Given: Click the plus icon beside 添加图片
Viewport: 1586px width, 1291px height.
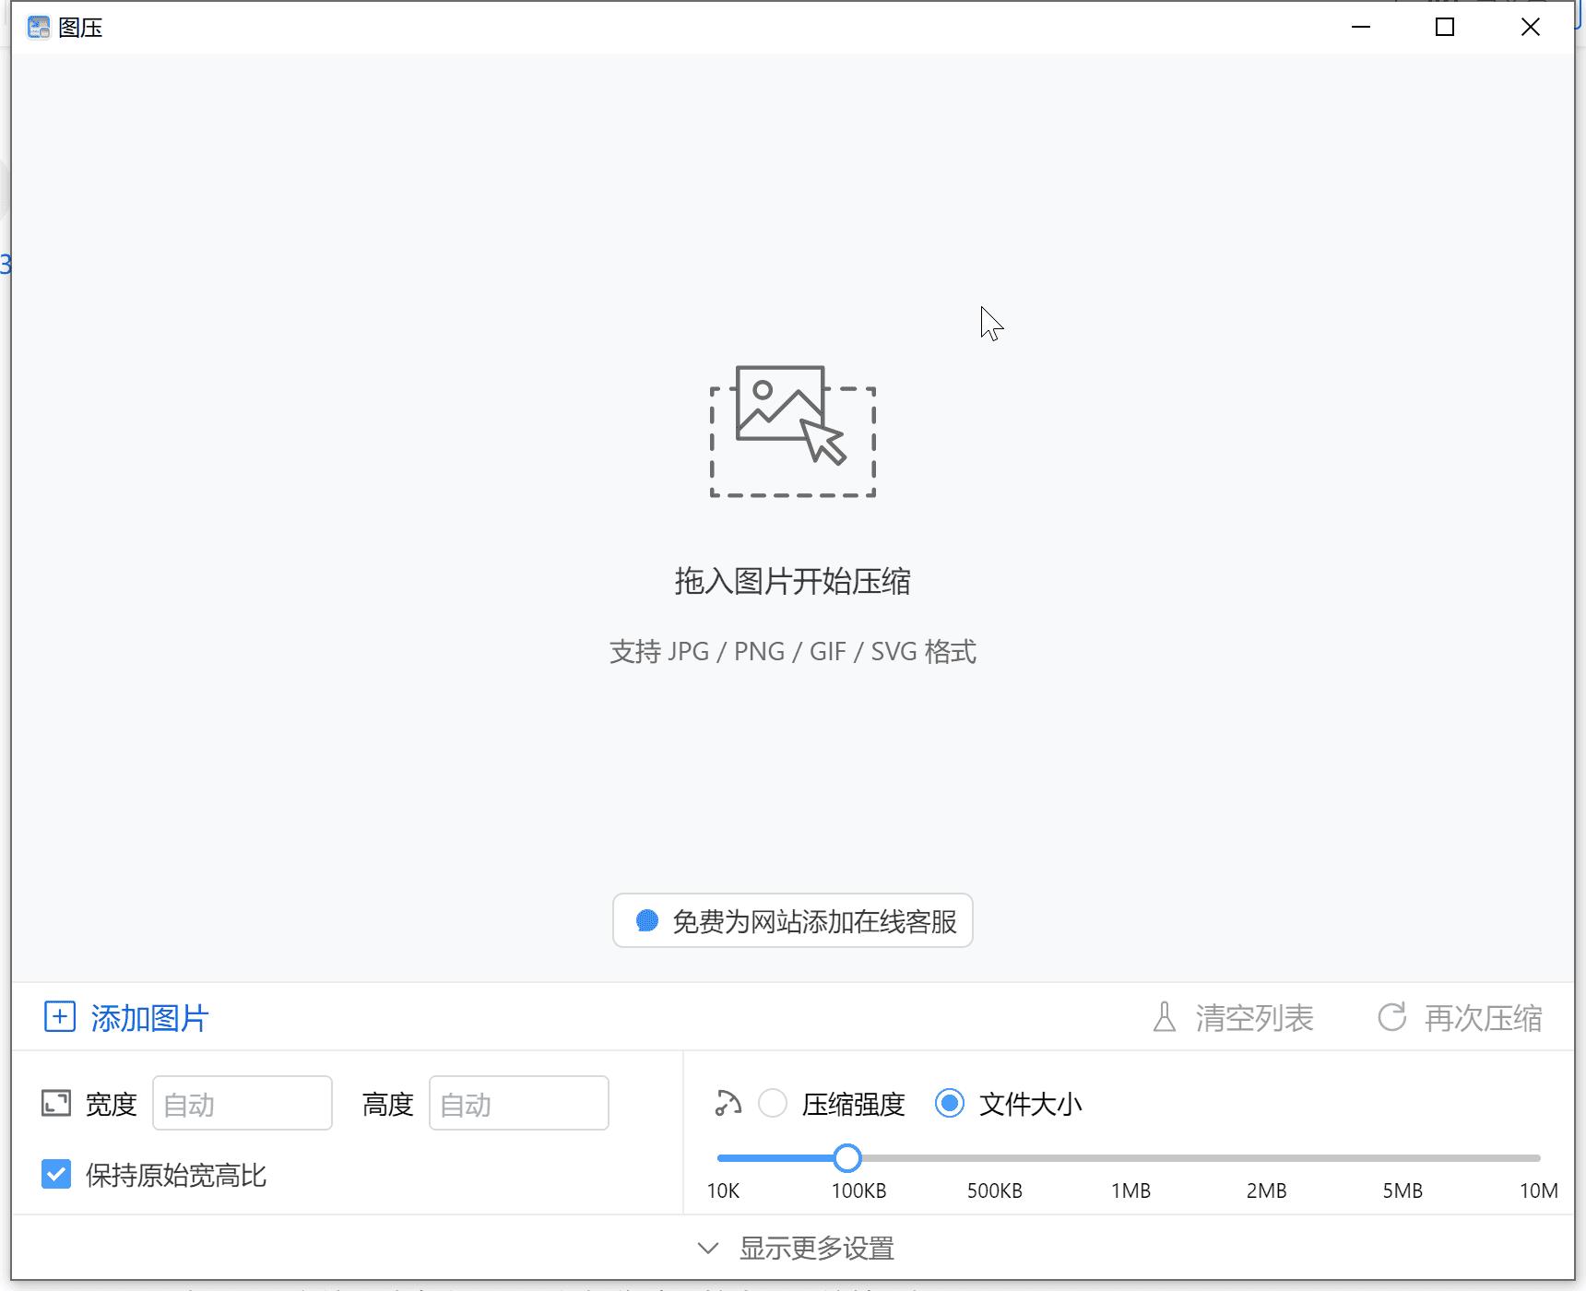Looking at the screenshot, I should 59,1017.
